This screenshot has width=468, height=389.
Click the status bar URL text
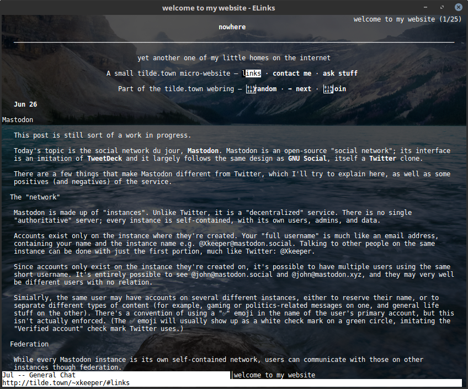(66, 383)
